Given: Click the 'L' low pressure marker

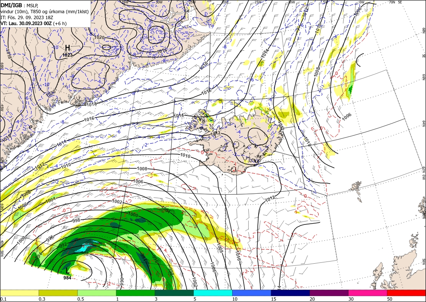Looking at the screenshot, I should pyautogui.click(x=67, y=270).
